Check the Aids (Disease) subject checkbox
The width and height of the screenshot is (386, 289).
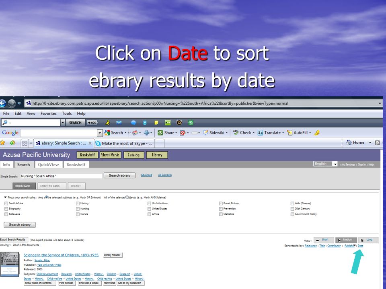pos(292,203)
